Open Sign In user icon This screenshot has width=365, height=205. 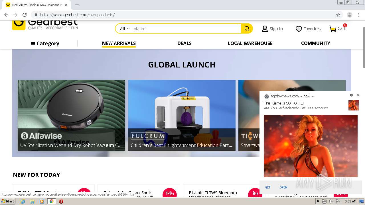[265, 29]
